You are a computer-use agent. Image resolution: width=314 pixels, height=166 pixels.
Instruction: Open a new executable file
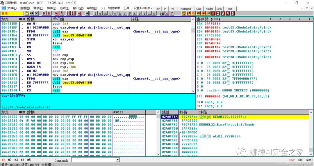click(26, 13)
